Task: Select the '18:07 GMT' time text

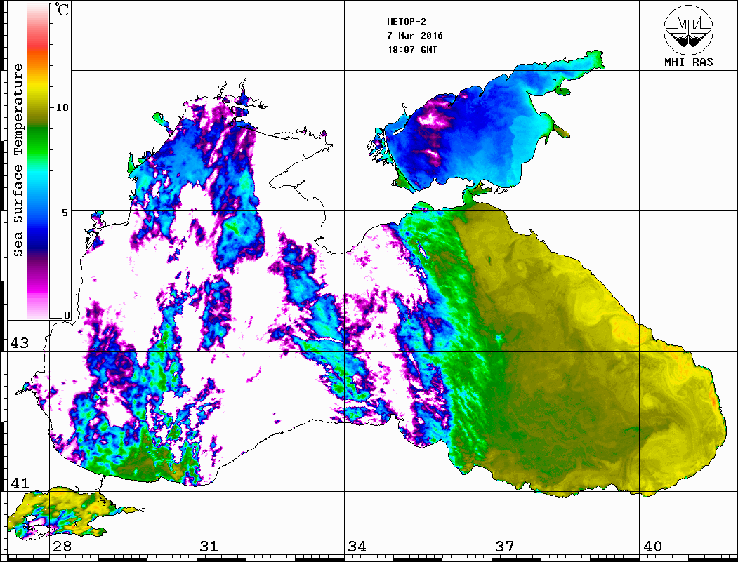Action: click(411, 49)
